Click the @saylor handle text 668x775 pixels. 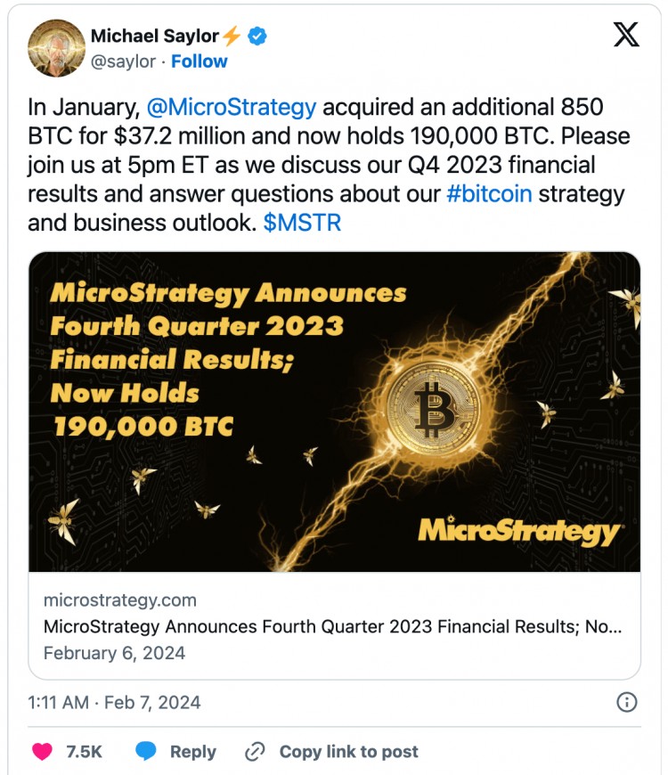coord(122,61)
